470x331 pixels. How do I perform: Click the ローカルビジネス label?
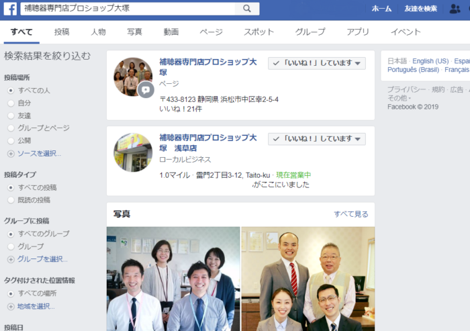point(185,160)
